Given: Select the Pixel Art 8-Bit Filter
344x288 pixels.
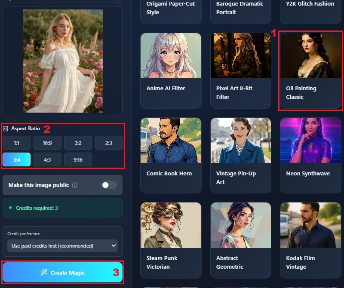Looking at the screenshot, I should 240,71.
